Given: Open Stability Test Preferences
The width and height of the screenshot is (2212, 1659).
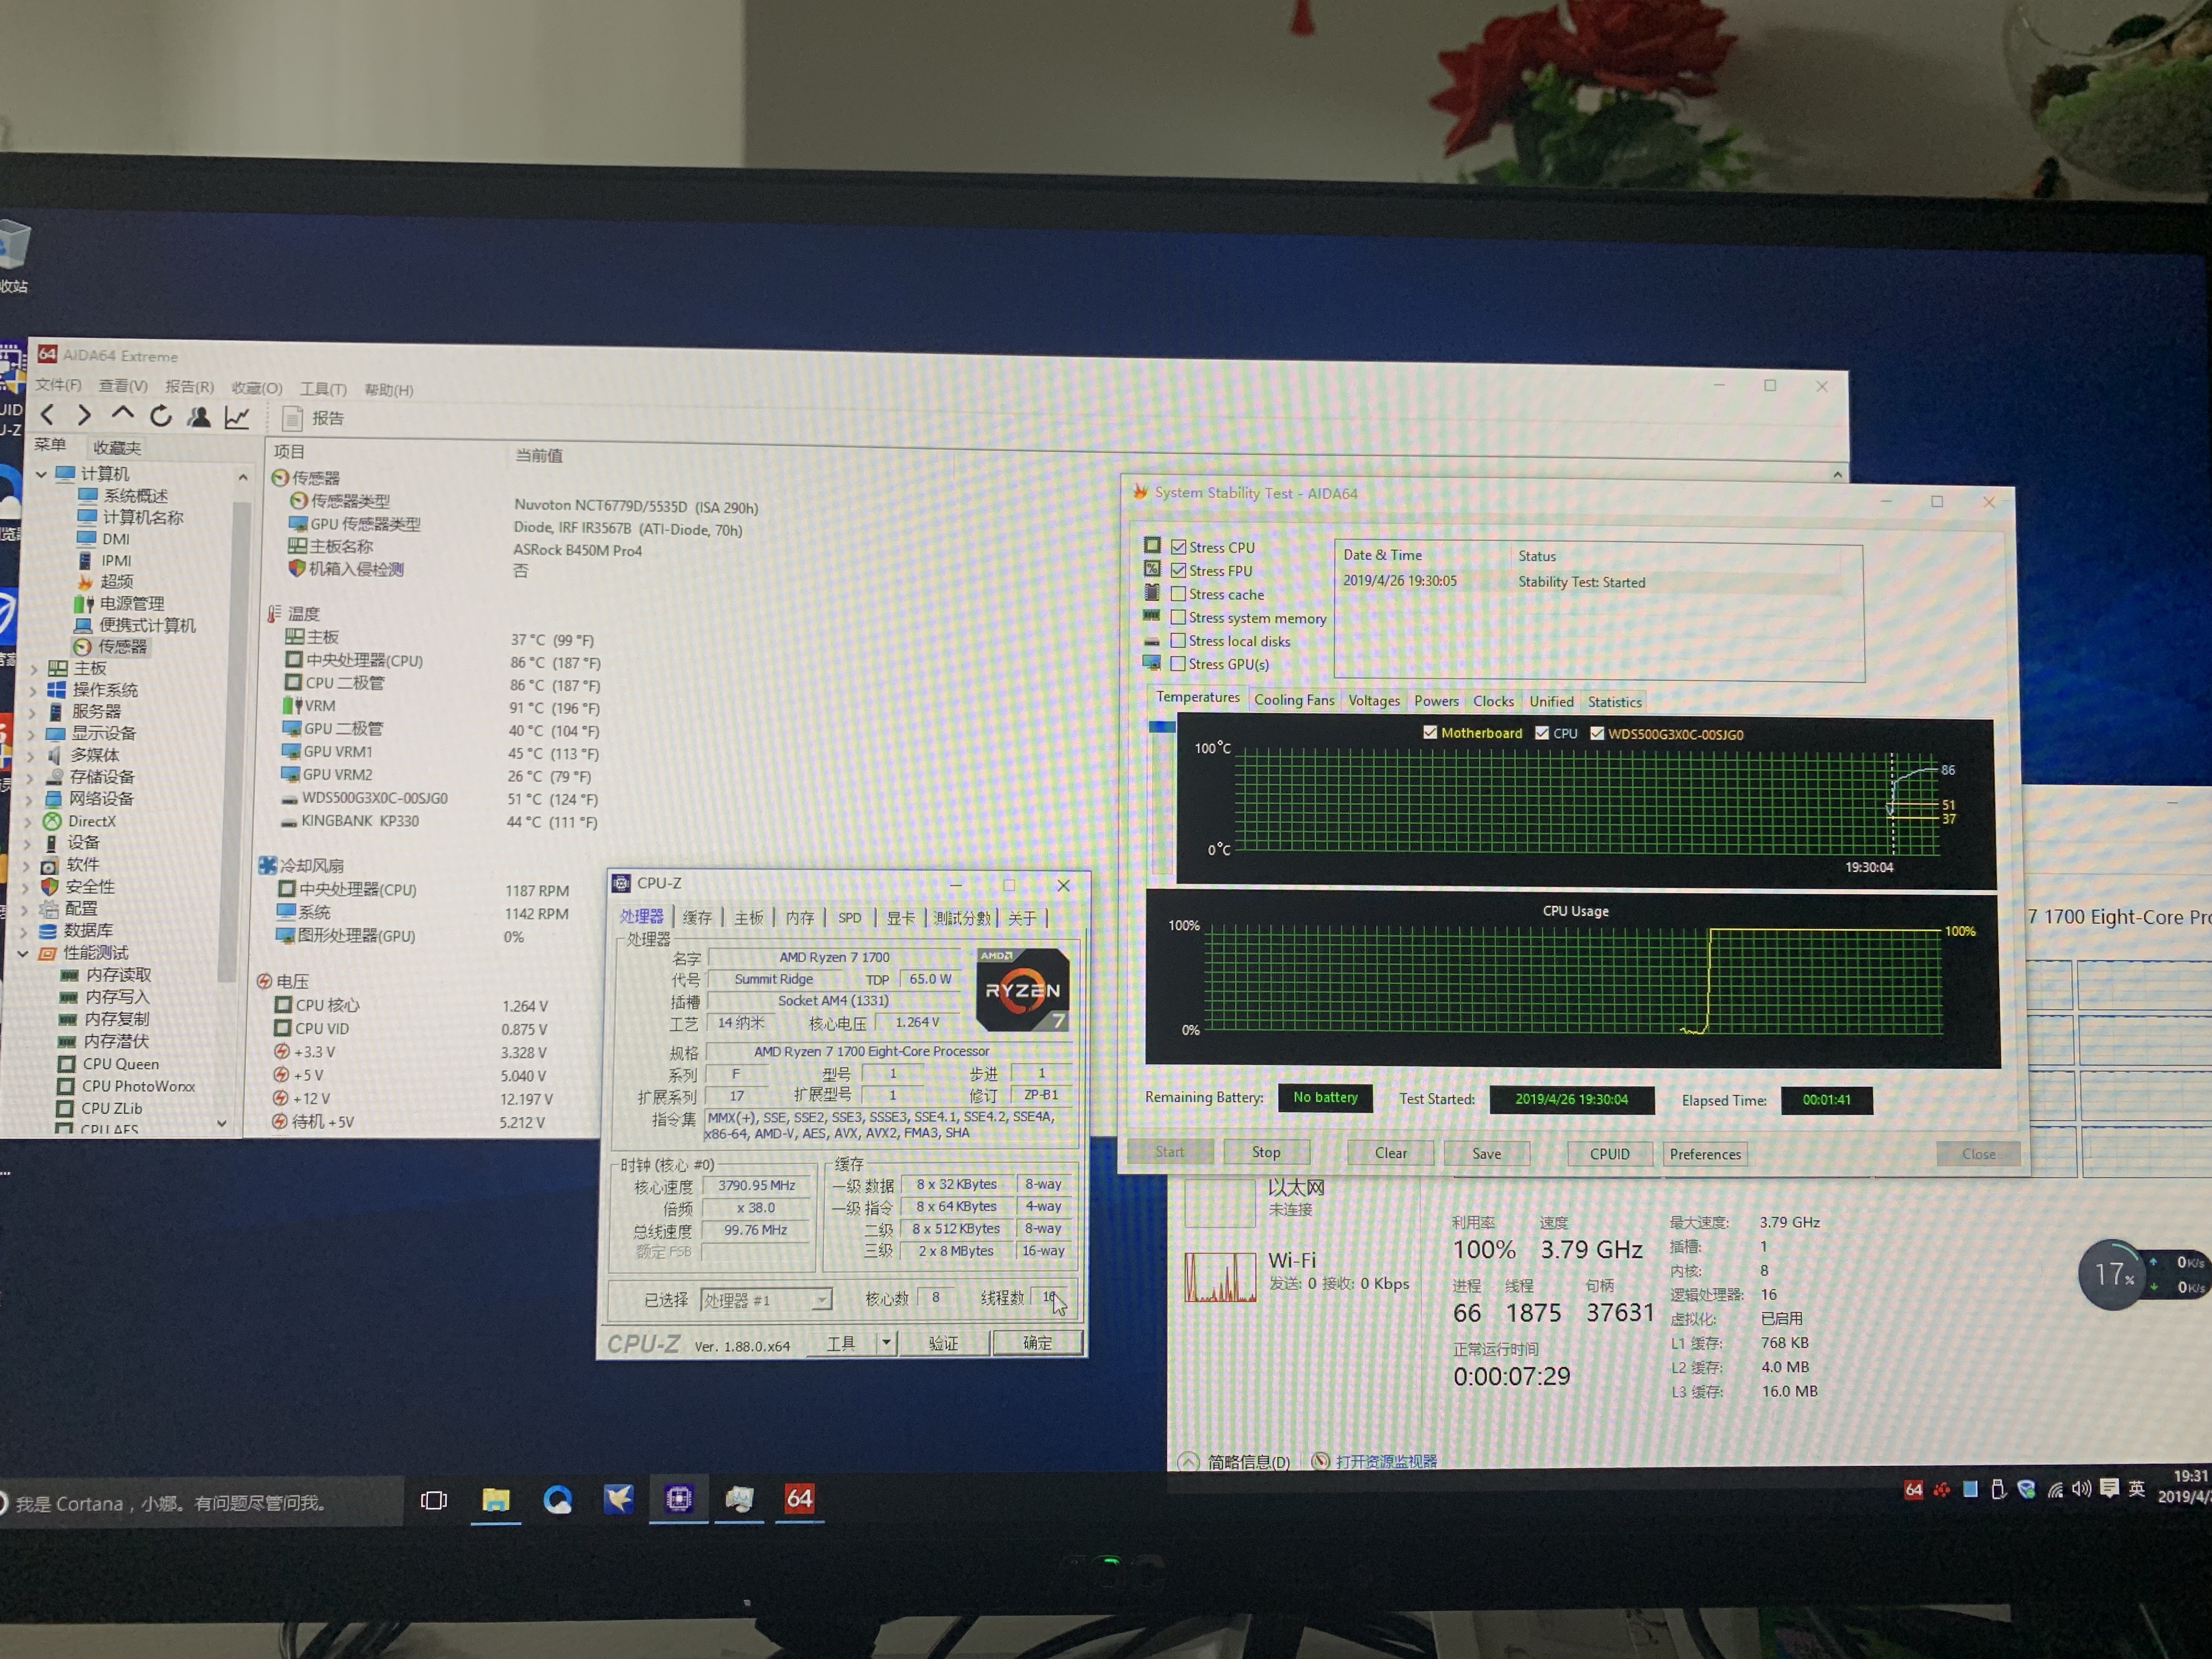Looking at the screenshot, I should [x=1705, y=1154].
